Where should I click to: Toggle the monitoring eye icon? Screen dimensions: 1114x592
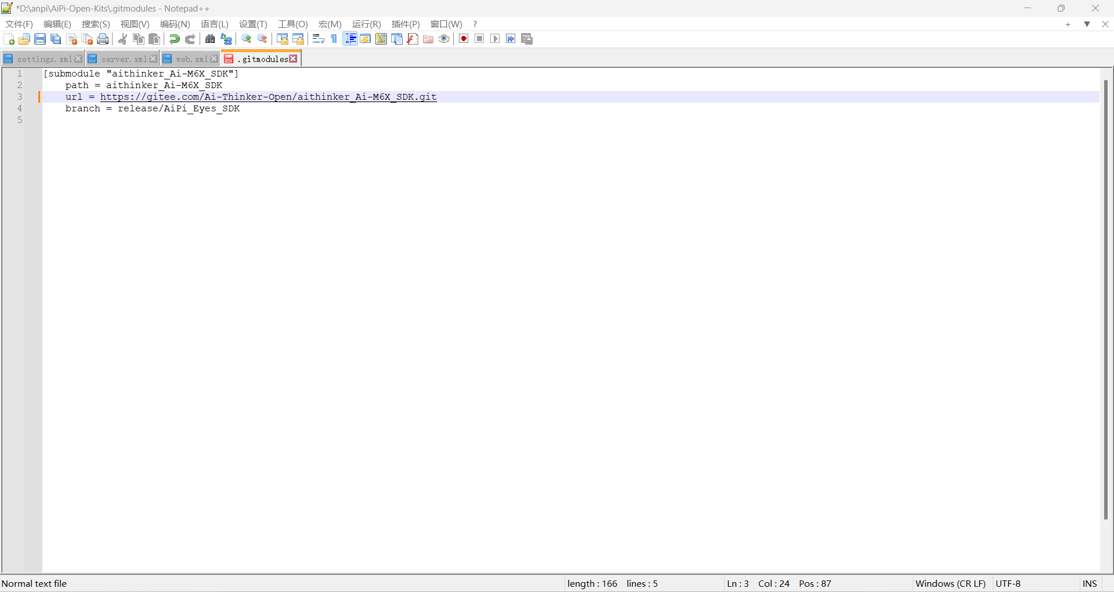444,39
